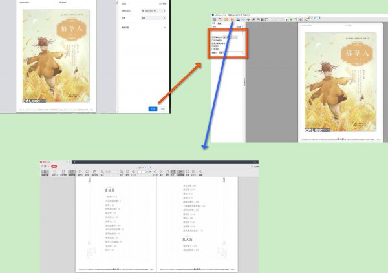Click the red double-figure icon after pdfFactory menu
388x273 pixels.
click(x=221, y=19)
